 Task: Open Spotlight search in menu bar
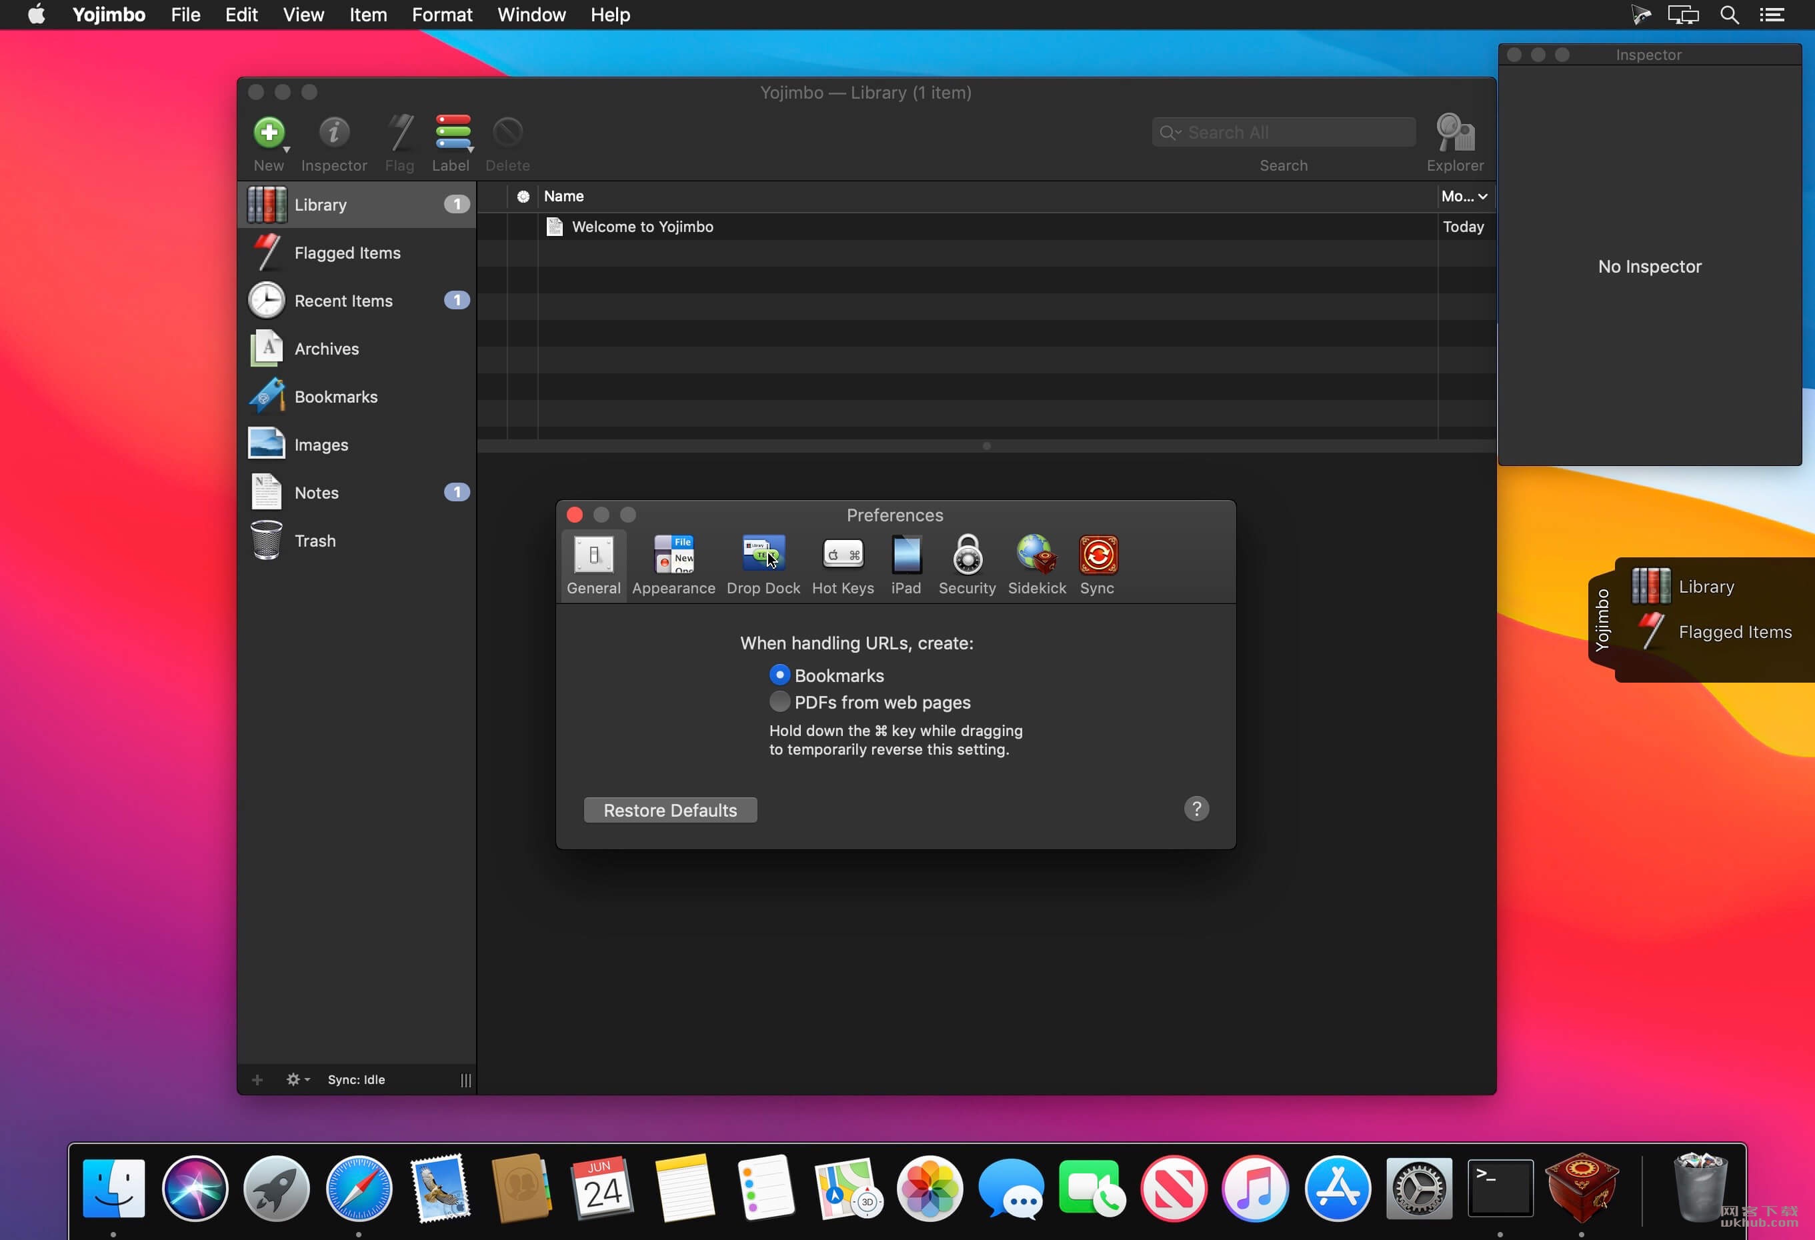tap(1729, 15)
